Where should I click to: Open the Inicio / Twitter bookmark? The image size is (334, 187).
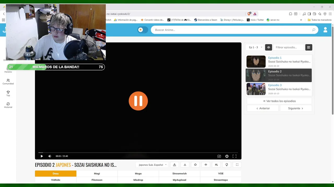point(255,20)
